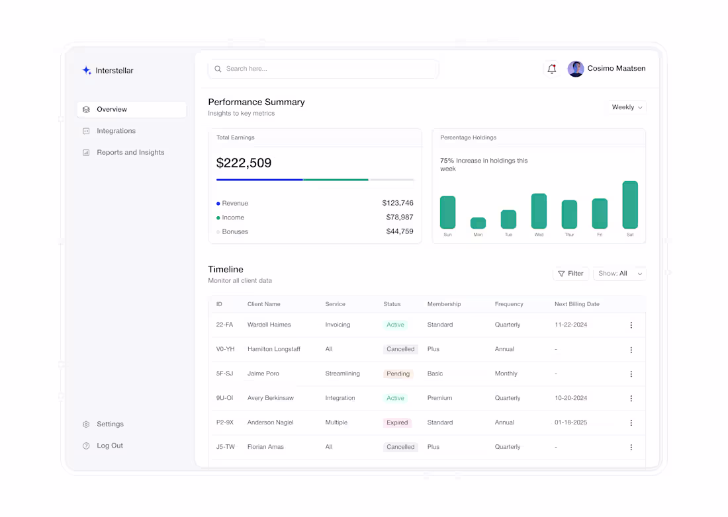Image resolution: width=728 pixels, height=517 pixels.
Task: Click the Total Earnings progress bar
Action: pos(315,179)
